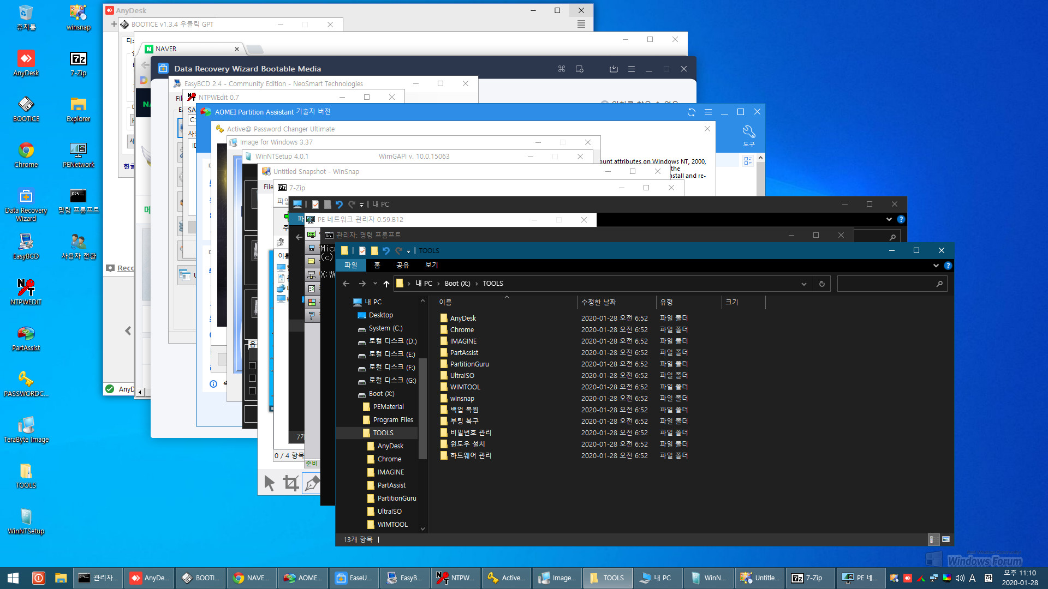Open the PENetwork desktop shortcut
1048x589 pixels.
tap(78, 155)
